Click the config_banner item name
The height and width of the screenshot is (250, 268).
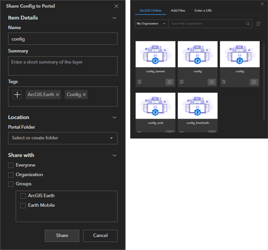155,72
